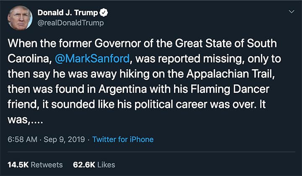The width and height of the screenshot is (302, 176).
Task: View the 62.6K likes count
Action: pos(83,165)
